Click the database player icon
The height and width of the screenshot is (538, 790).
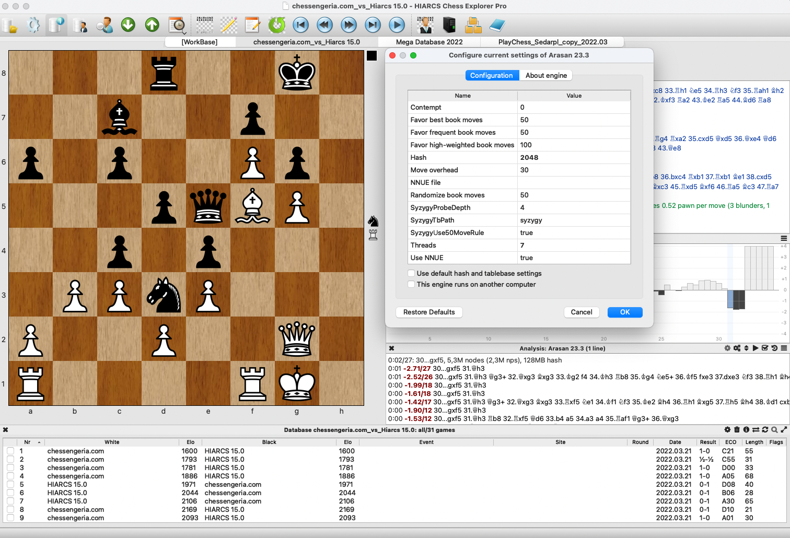coord(80,25)
